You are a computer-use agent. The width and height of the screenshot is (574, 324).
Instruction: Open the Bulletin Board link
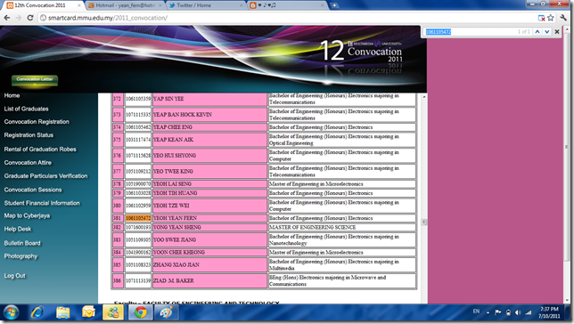click(22, 243)
